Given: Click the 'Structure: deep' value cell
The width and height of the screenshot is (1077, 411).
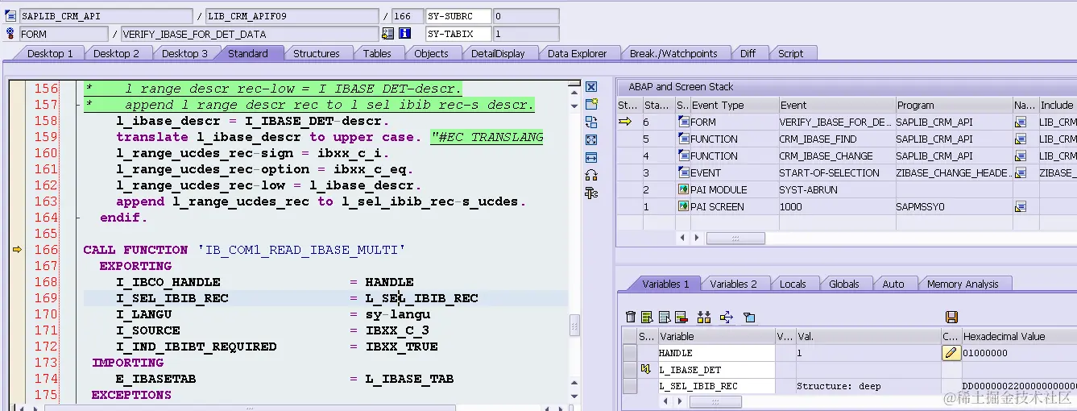Looking at the screenshot, I should click(868, 386).
